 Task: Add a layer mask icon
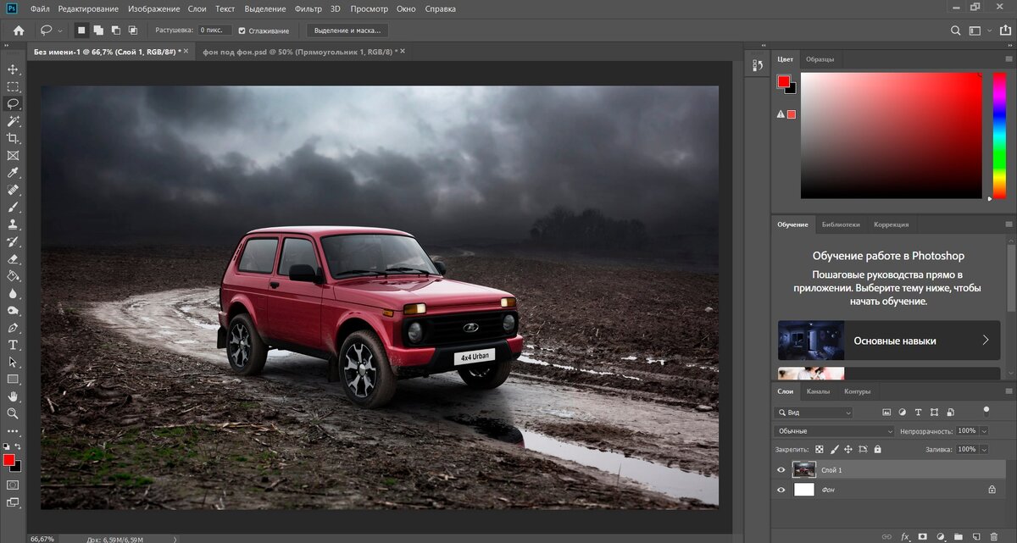tap(923, 536)
